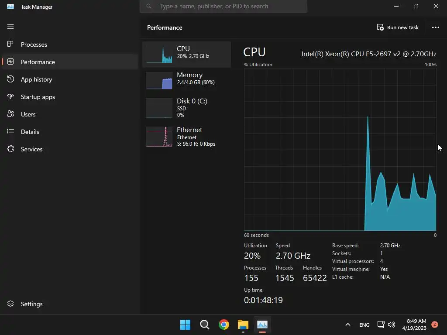Open the Users page
This screenshot has height=335, width=447.
tap(28, 114)
